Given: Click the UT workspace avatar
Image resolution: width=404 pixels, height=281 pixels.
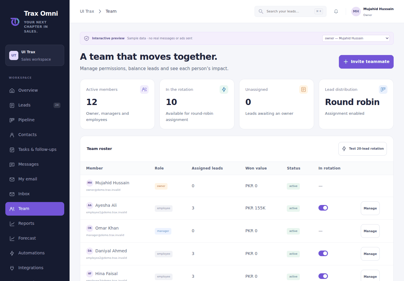Looking at the screenshot, I should [x=14, y=55].
